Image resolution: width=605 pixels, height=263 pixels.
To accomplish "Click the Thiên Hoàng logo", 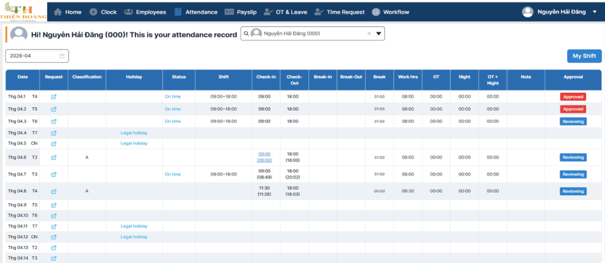I will pos(24,12).
